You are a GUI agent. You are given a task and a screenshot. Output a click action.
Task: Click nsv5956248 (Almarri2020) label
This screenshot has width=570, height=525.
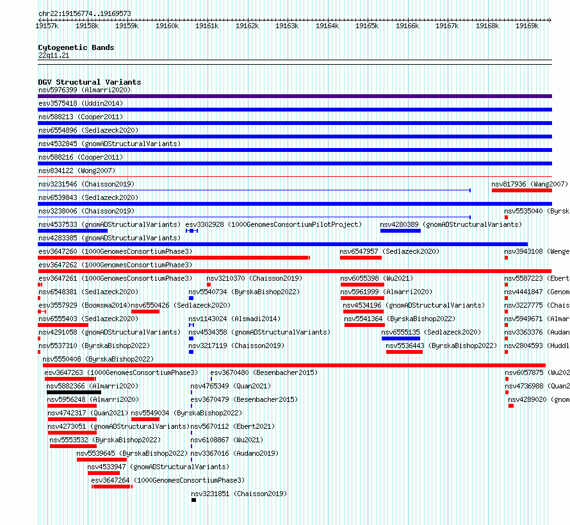(93, 399)
